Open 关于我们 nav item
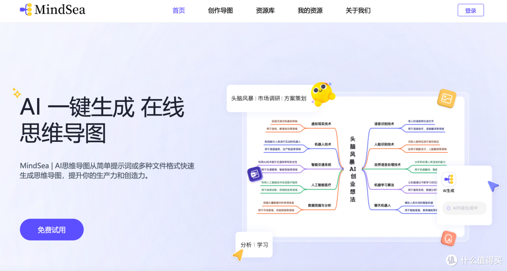This screenshot has width=507, height=271. pos(358,11)
